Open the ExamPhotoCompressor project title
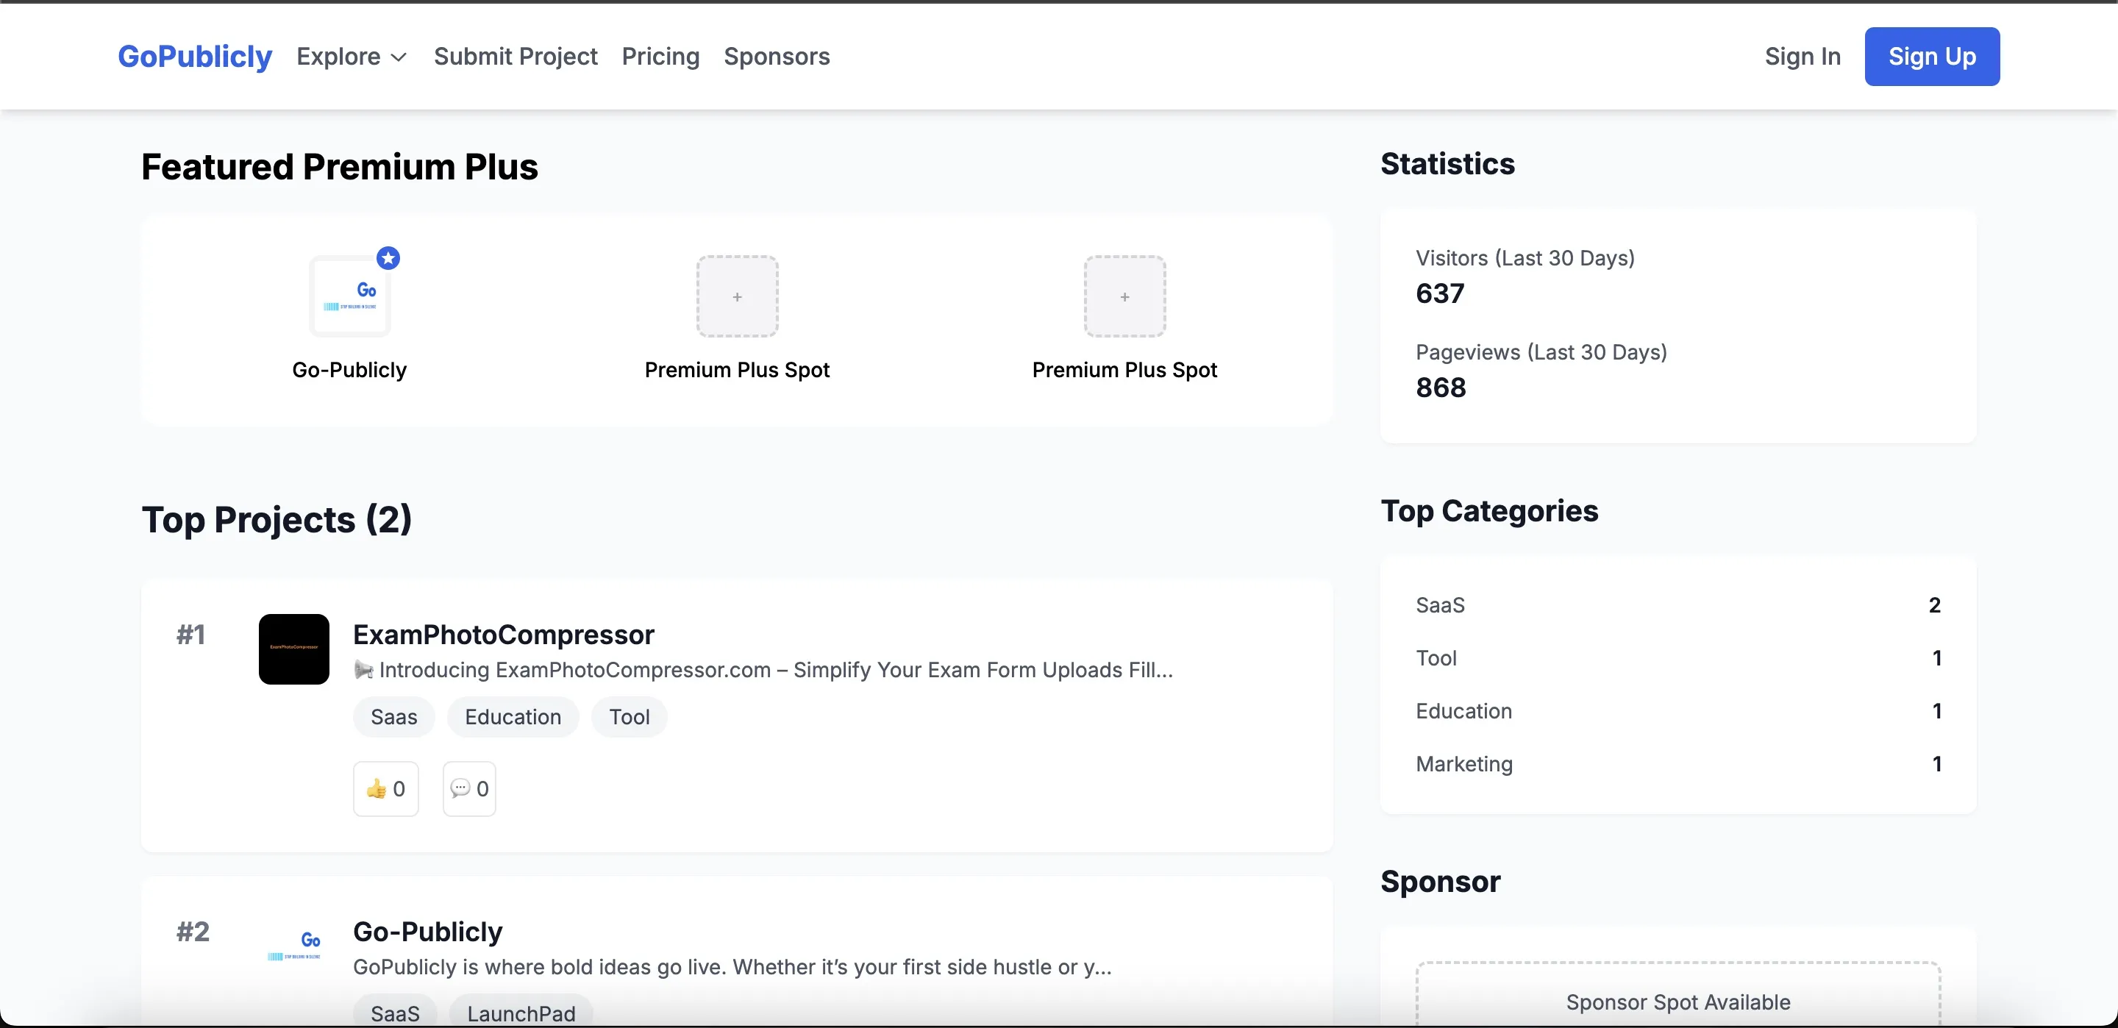Image resolution: width=2118 pixels, height=1028 pixels. click(503, 634)
